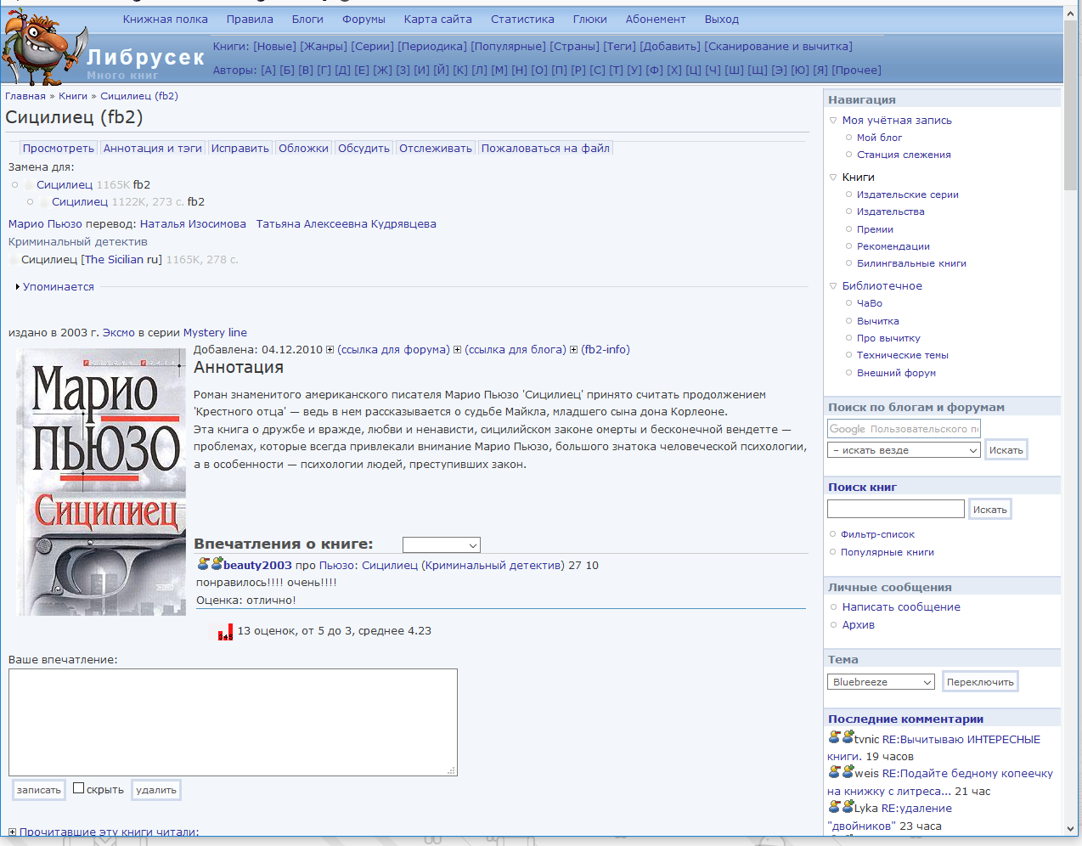Click the add-friend icon next to weis
This screenshot has height=846, width=1082.
[x=848, y=772]
